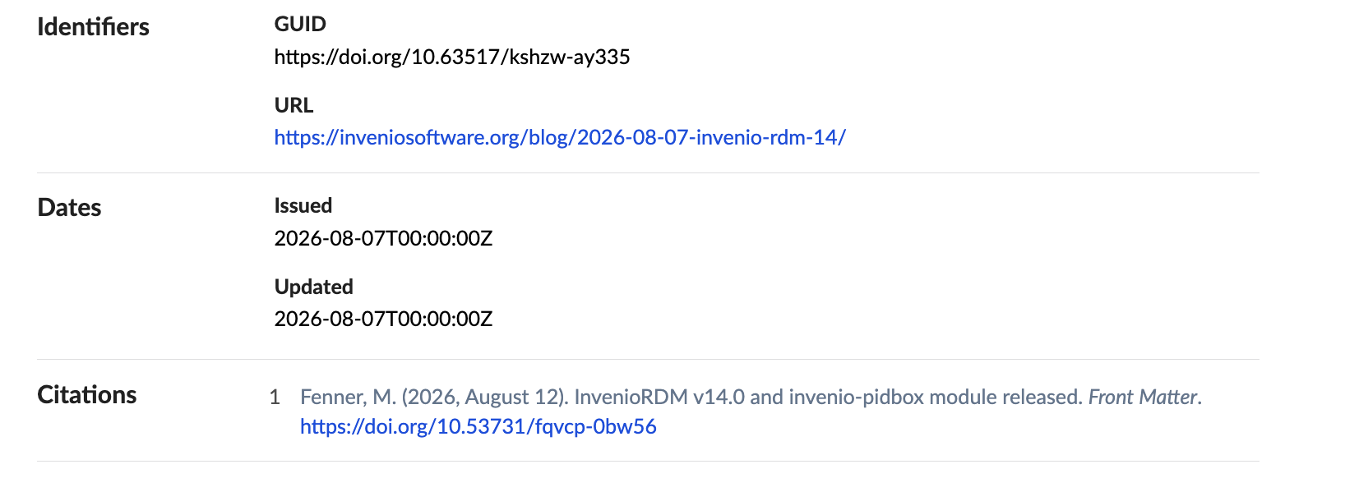Click the Fenner, M. citation text
The image size is (1345, 501).
coord(348,398)
